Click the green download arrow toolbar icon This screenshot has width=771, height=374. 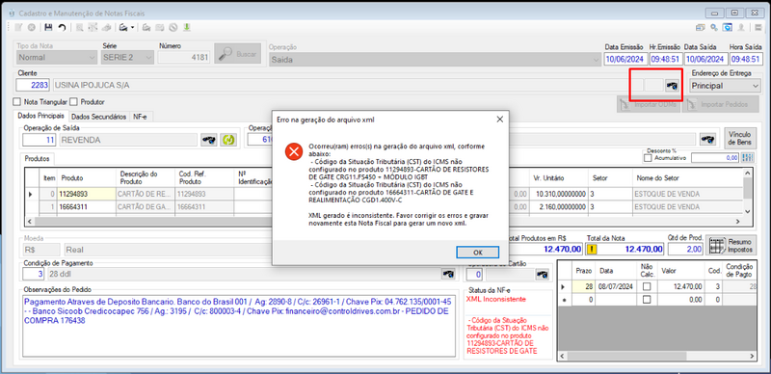(x=187, y=28)
